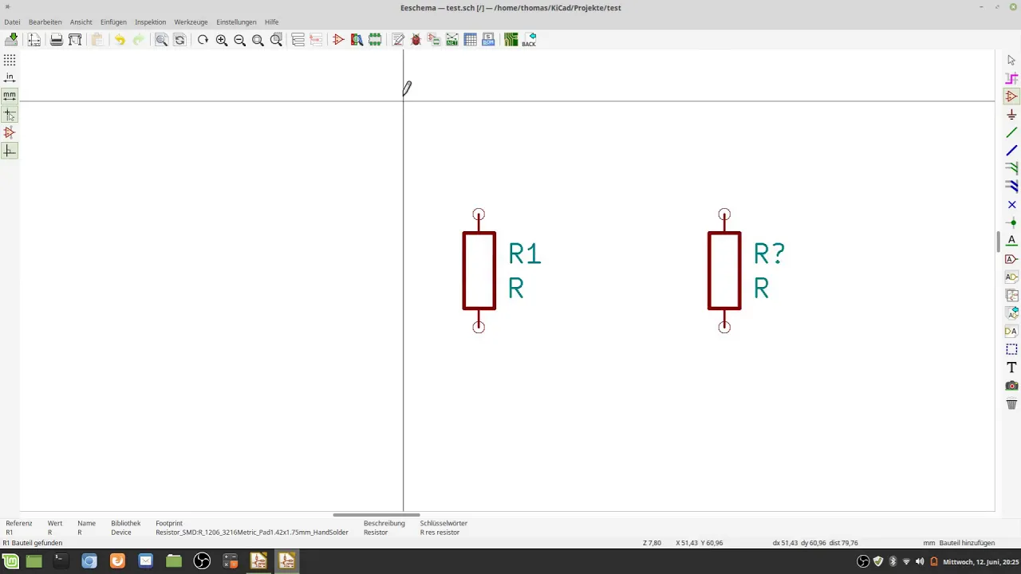Open the Ansicht menu
The image size is (1021, 574).
81,22
